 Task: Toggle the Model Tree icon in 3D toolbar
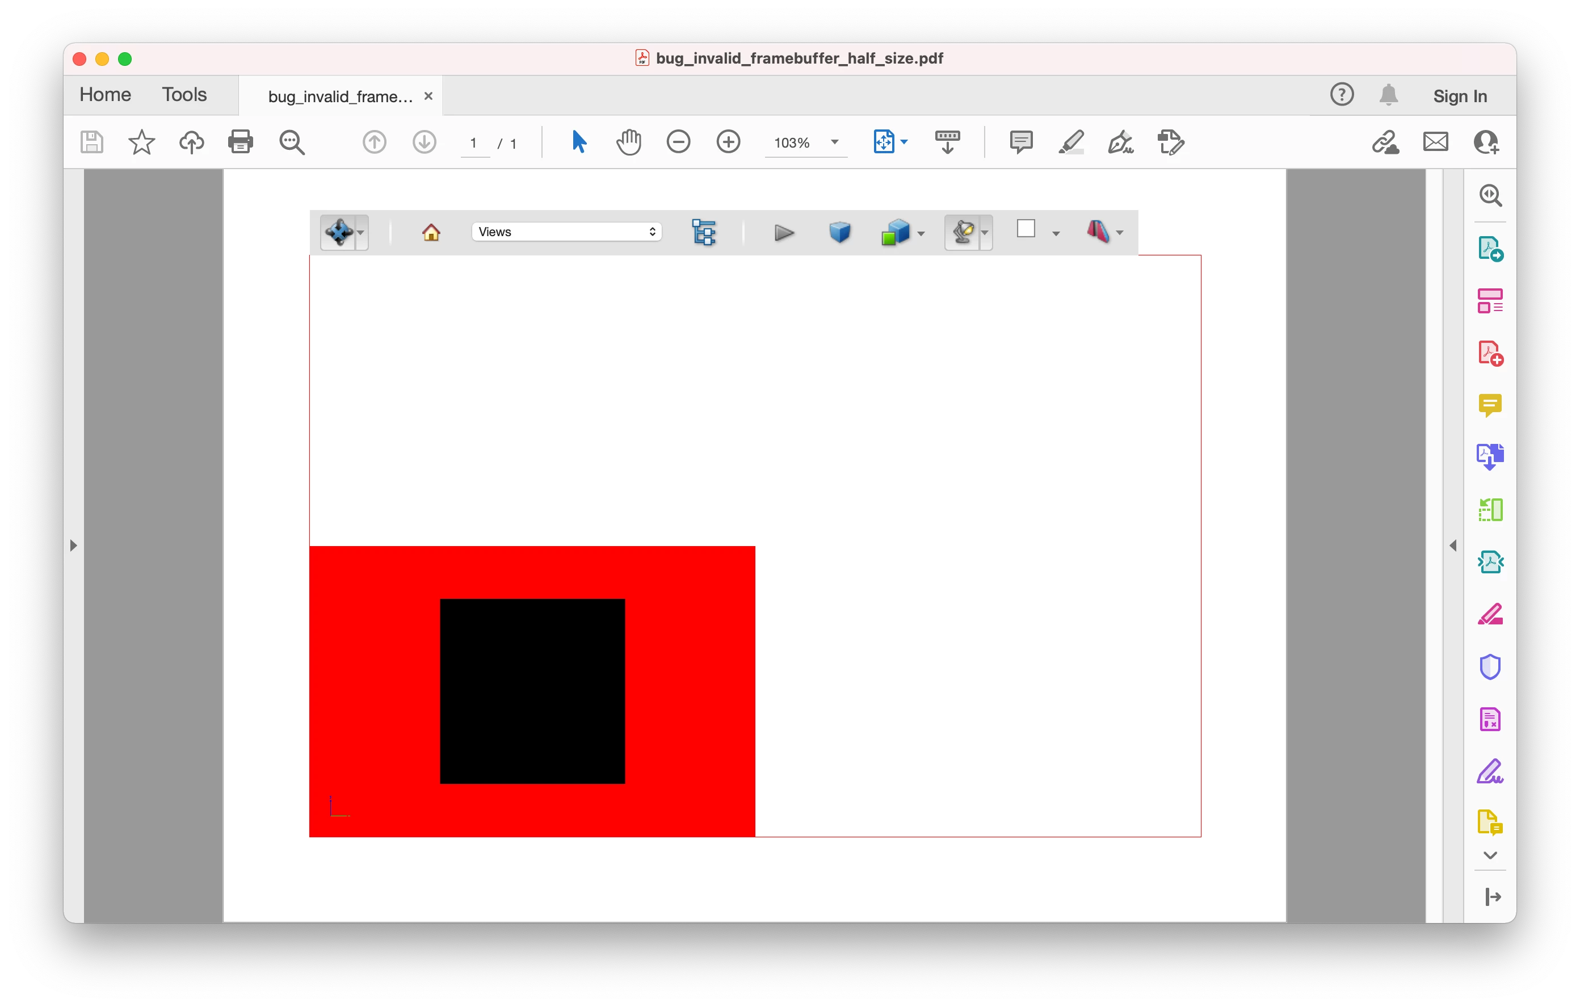(703, 232)
